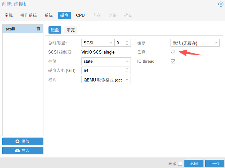Enable the 高级 advanced options checkbox
Screen dimensions: 225x168
(180, 164)
